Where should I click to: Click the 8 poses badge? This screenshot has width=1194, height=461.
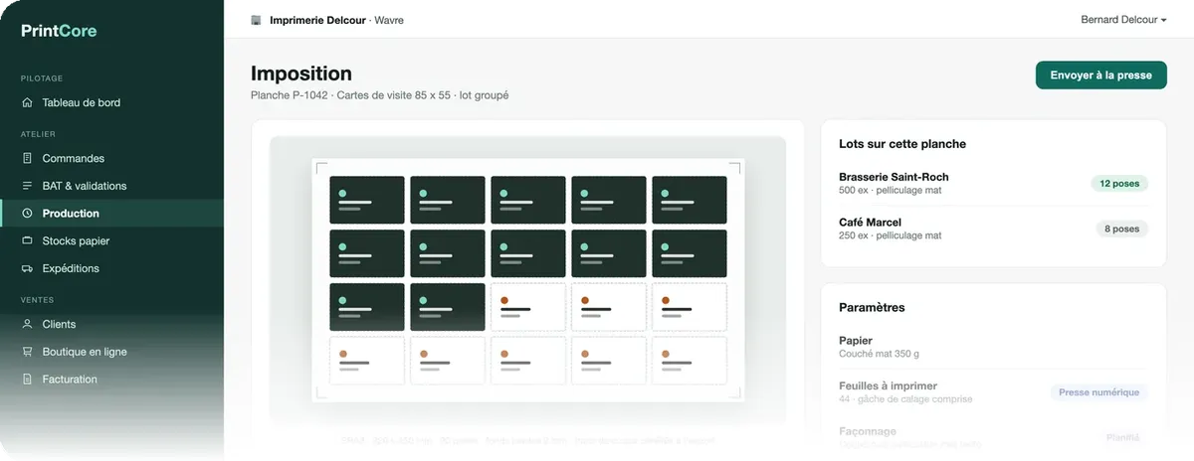coord(1121,229)
